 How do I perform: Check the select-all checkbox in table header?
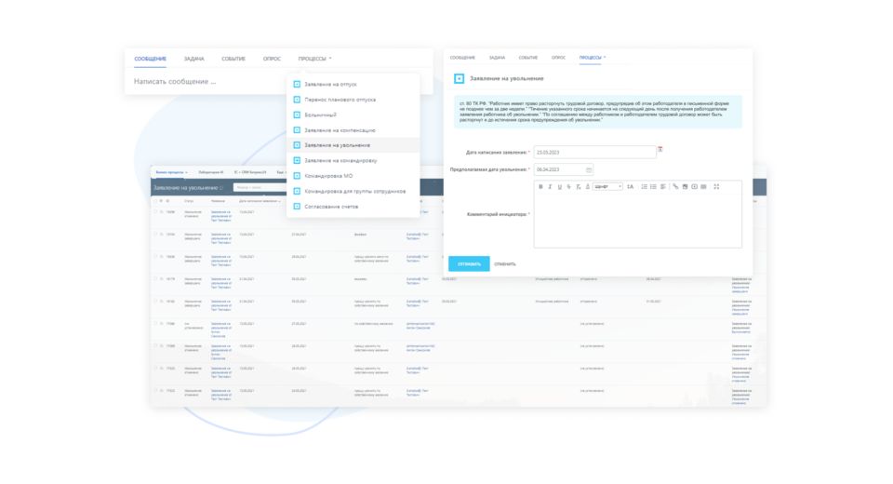click(x=155, y=200)
